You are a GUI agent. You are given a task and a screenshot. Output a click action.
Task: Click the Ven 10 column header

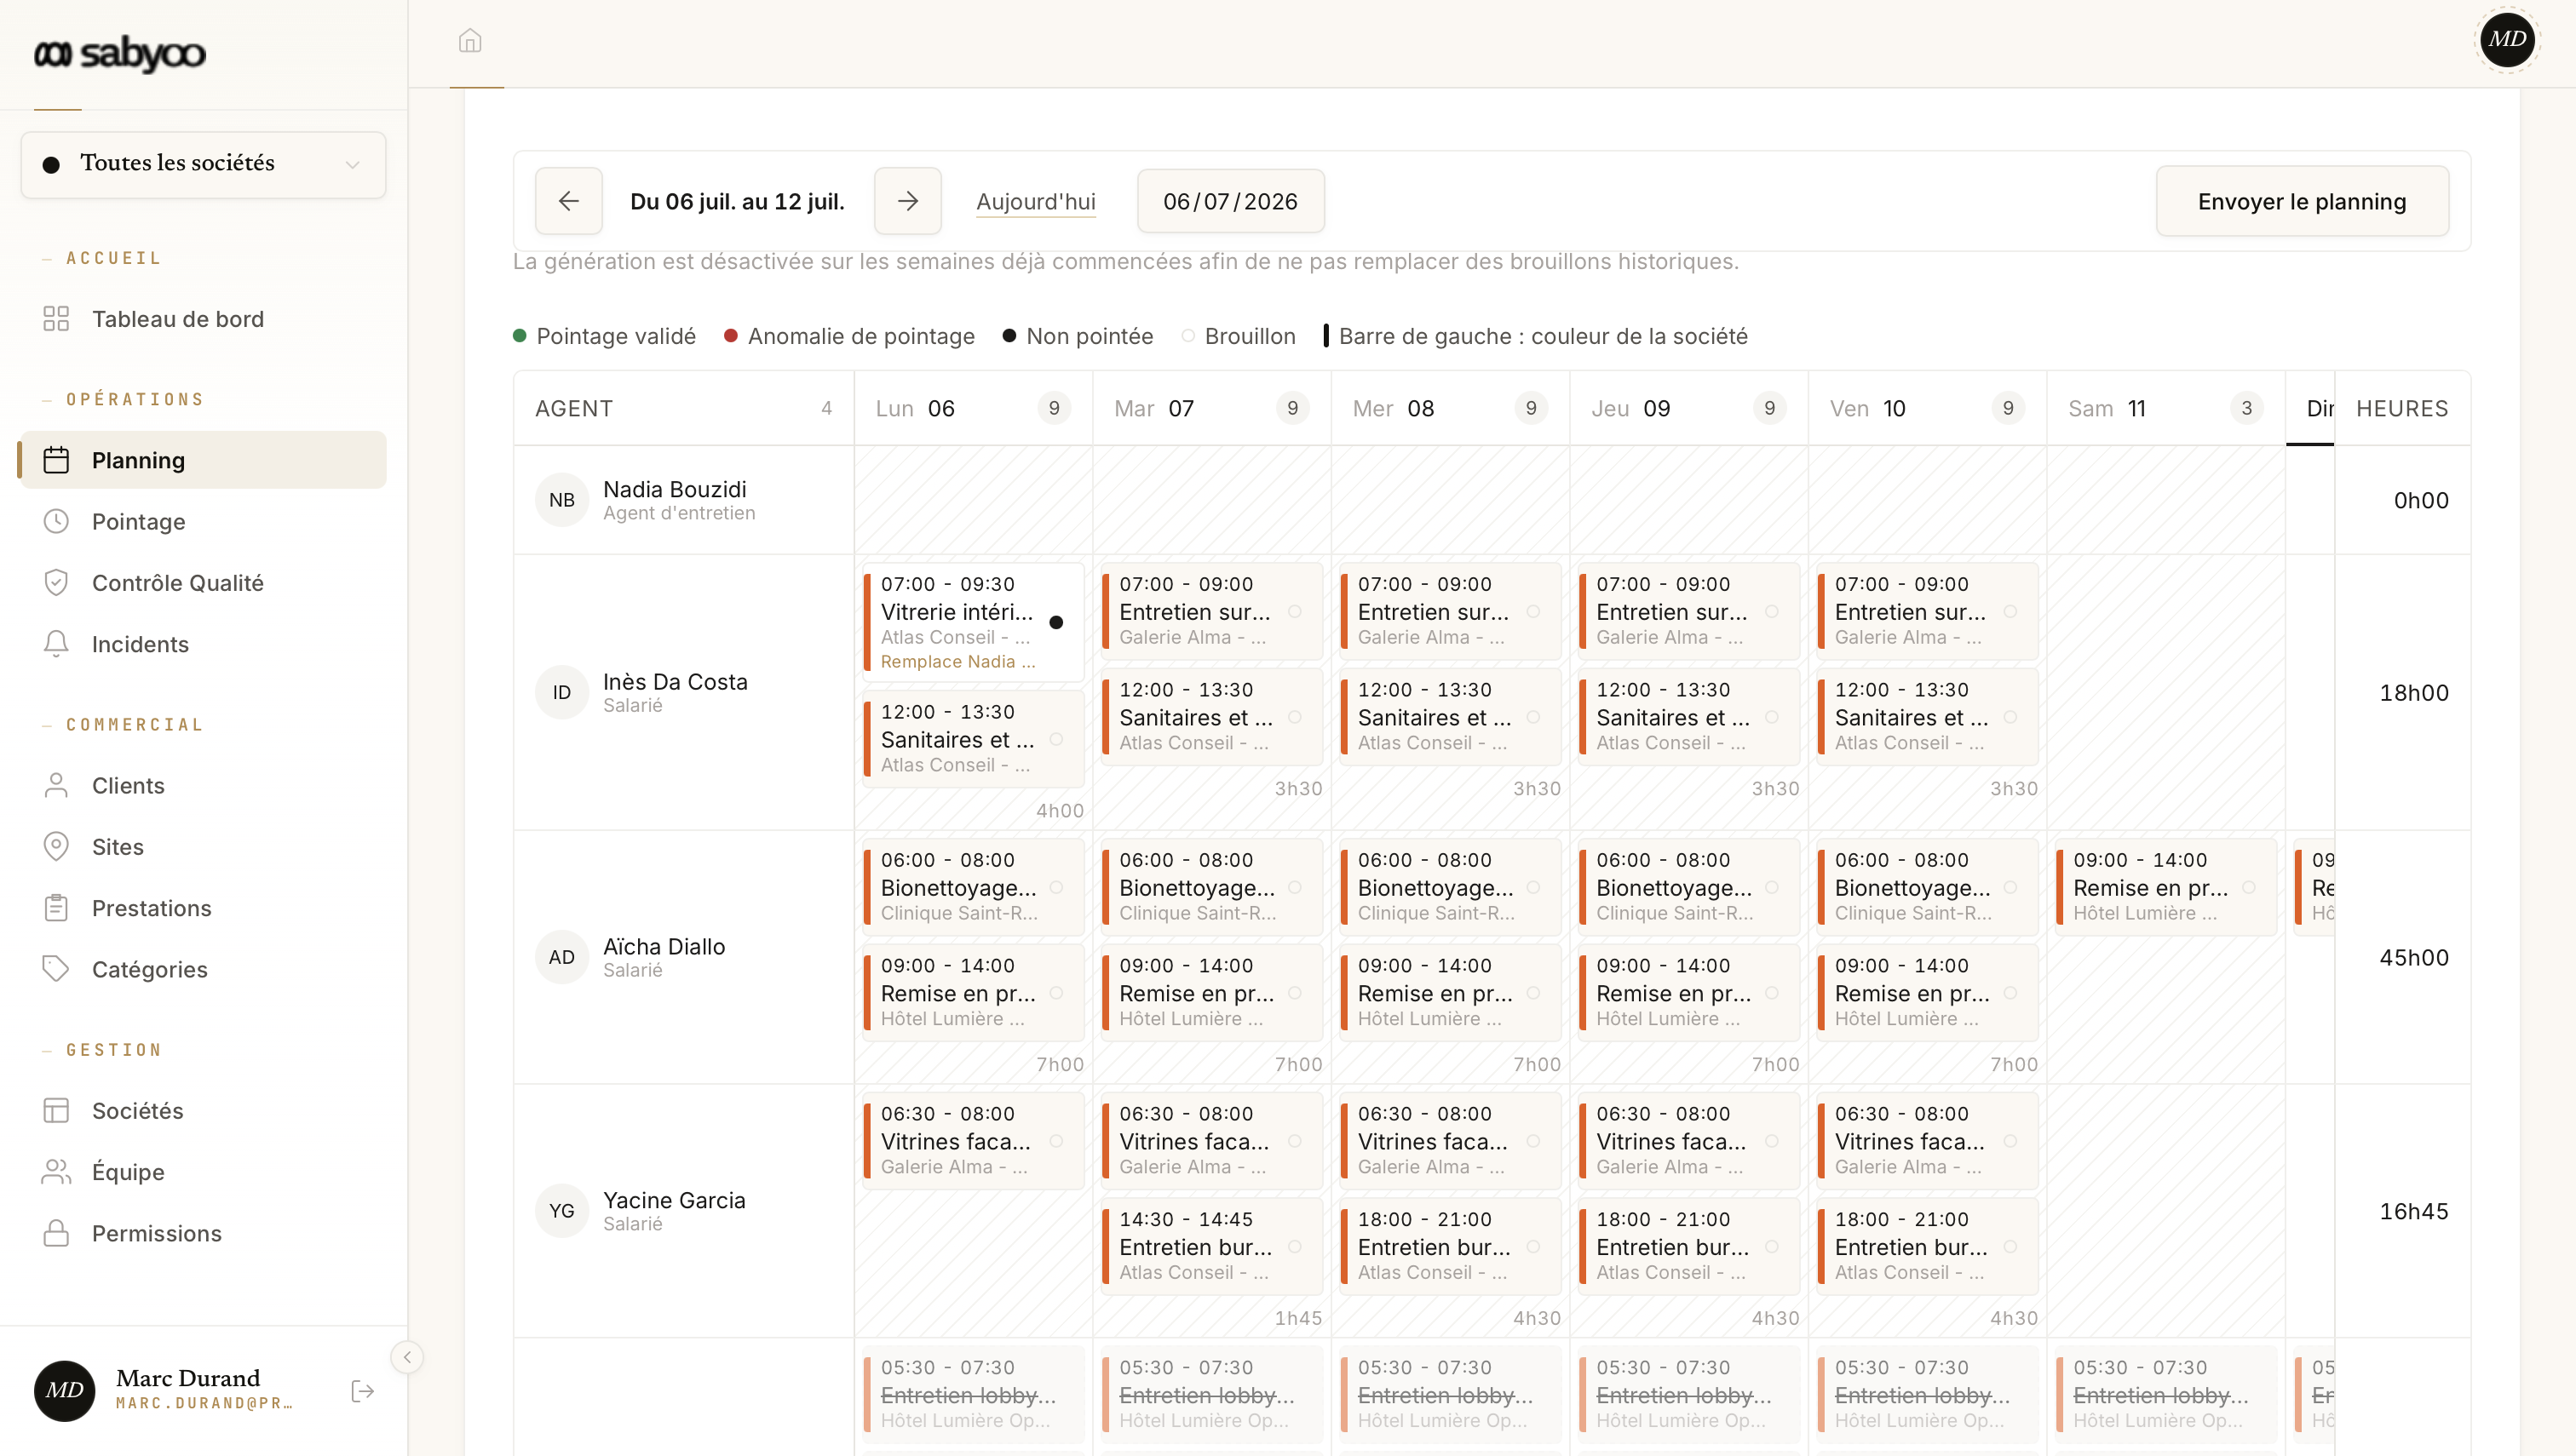[1927, 408]
